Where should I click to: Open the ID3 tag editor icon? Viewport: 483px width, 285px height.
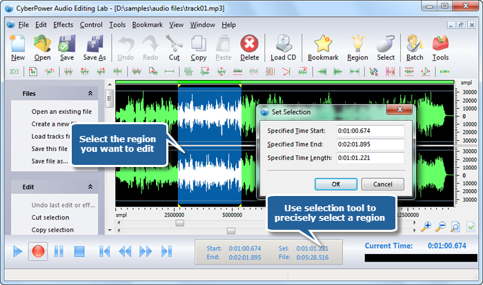tap(14, 72)
